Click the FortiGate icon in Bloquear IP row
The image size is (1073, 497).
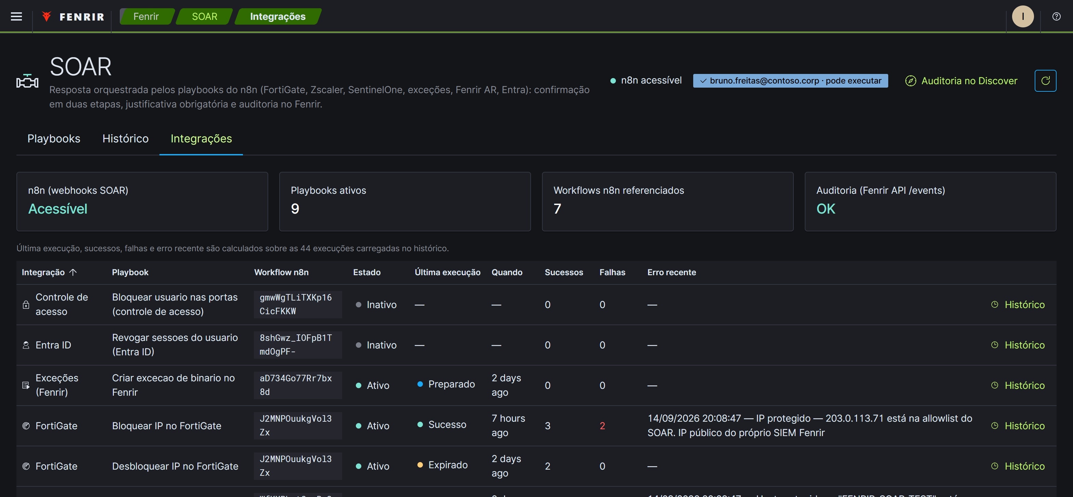[x=26, y=426]
